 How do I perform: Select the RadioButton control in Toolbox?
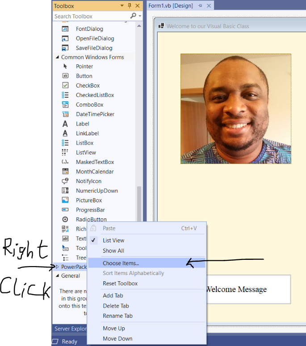[x=91, y=219]
